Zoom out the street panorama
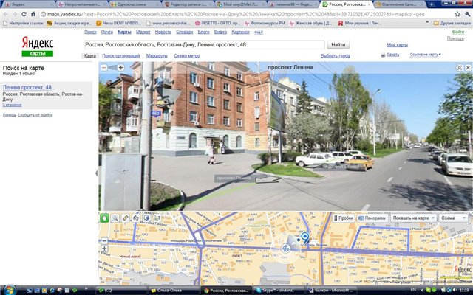This screenshot has width=473, height=295. [x=104, y=67]
